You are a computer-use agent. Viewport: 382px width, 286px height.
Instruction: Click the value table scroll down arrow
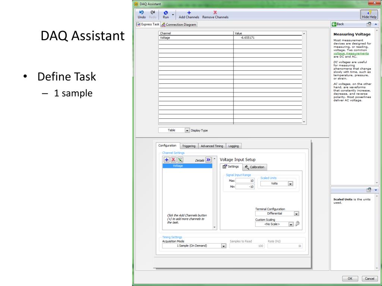coord(304,122)
